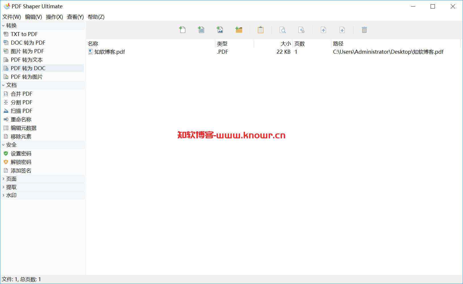Sort by the 名称 column header

click(151, 43)
